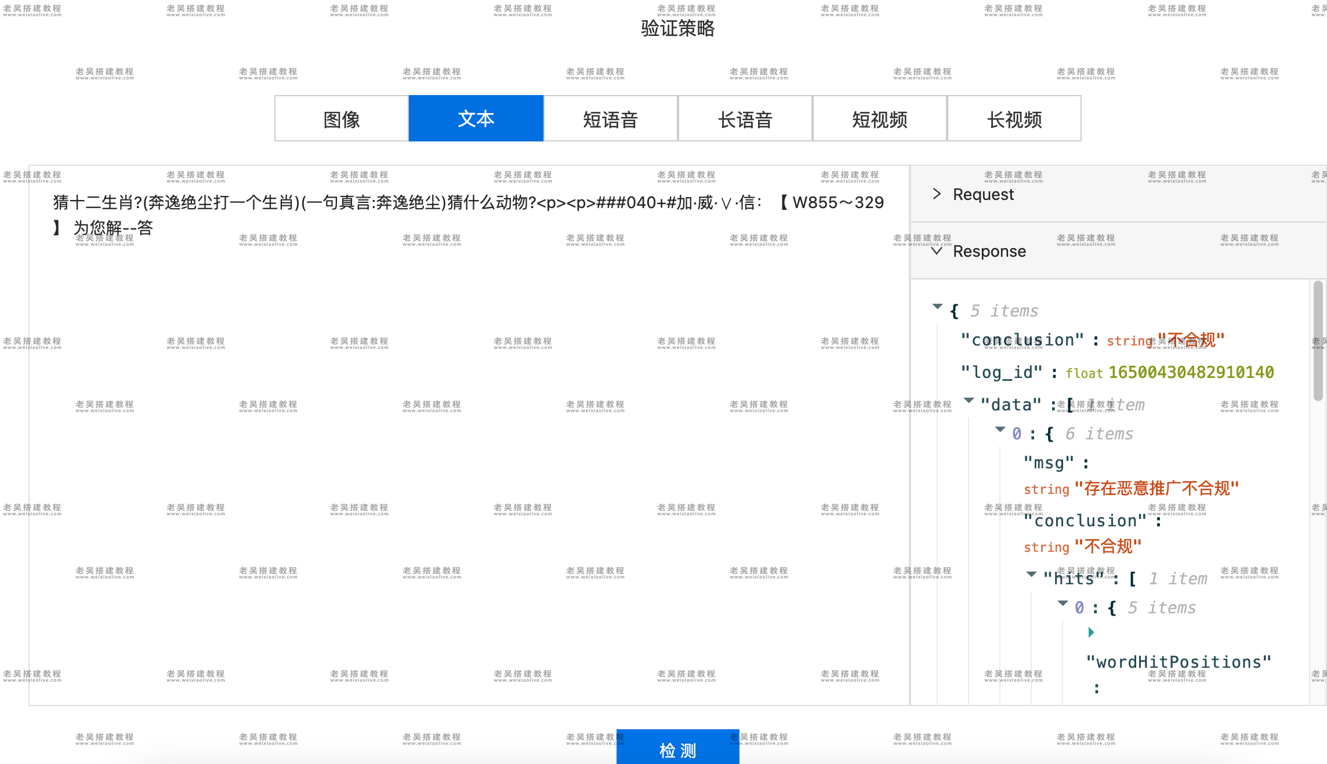Viewport: 1327px width, 764px height.
Task: Collapse the Response section chevron
Action: point(937,251)
